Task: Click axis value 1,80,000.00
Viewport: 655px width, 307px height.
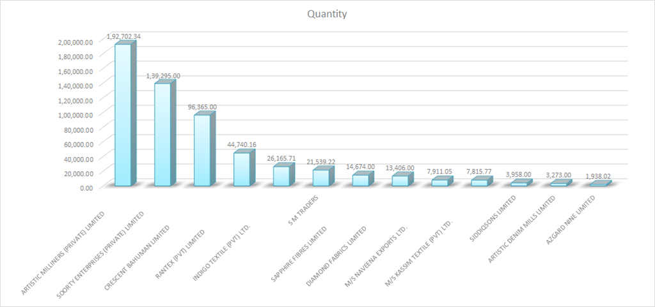Action: tap(75, 56)
